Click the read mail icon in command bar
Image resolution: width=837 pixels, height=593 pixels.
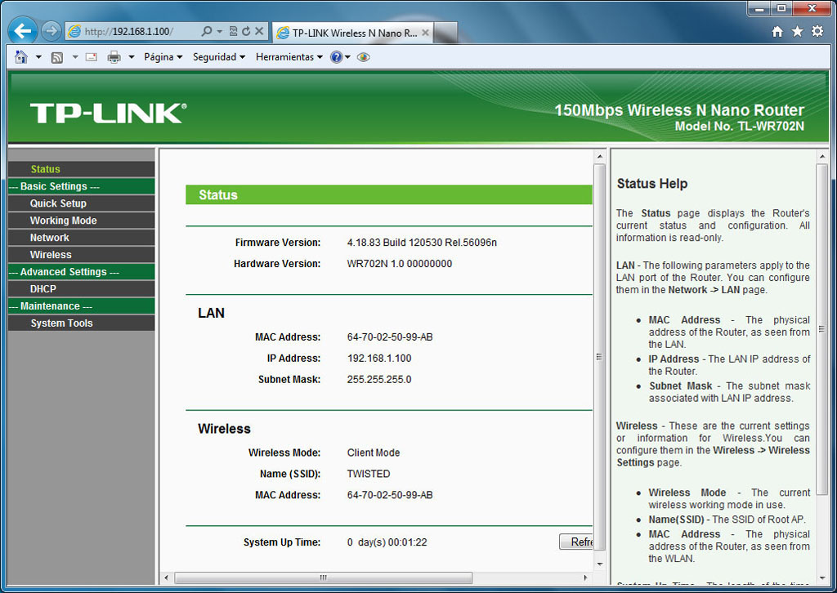[92, 57]
